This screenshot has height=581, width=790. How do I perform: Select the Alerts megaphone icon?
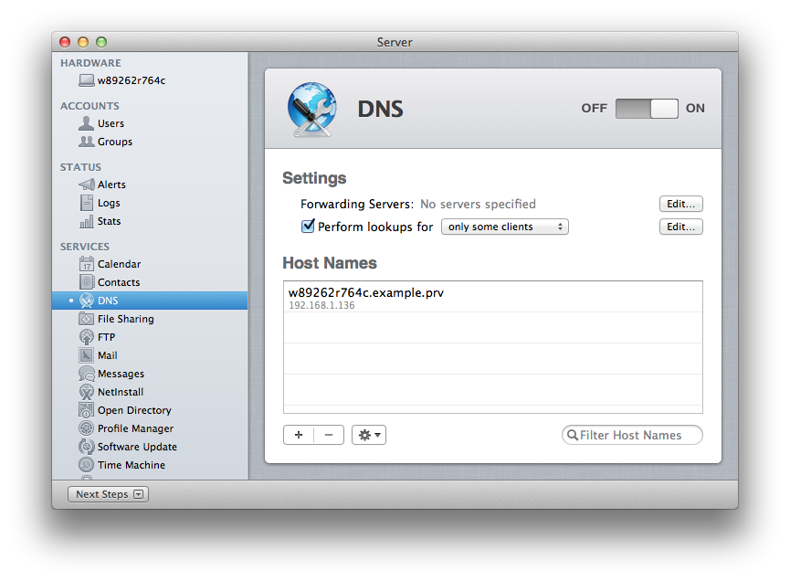point(87,185)
